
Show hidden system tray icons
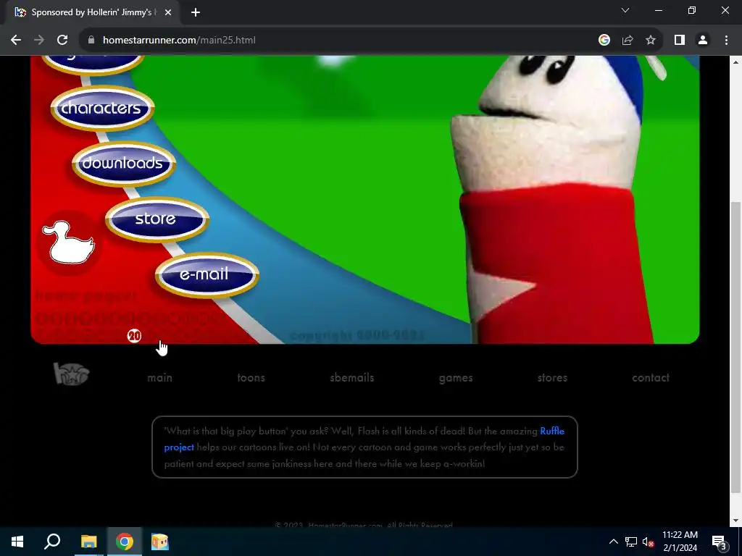[x=613, y=542]
